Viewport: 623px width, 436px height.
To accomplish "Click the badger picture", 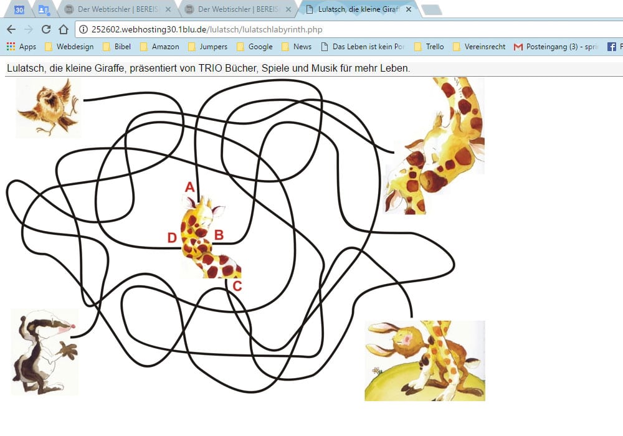I will pos(44,352).
